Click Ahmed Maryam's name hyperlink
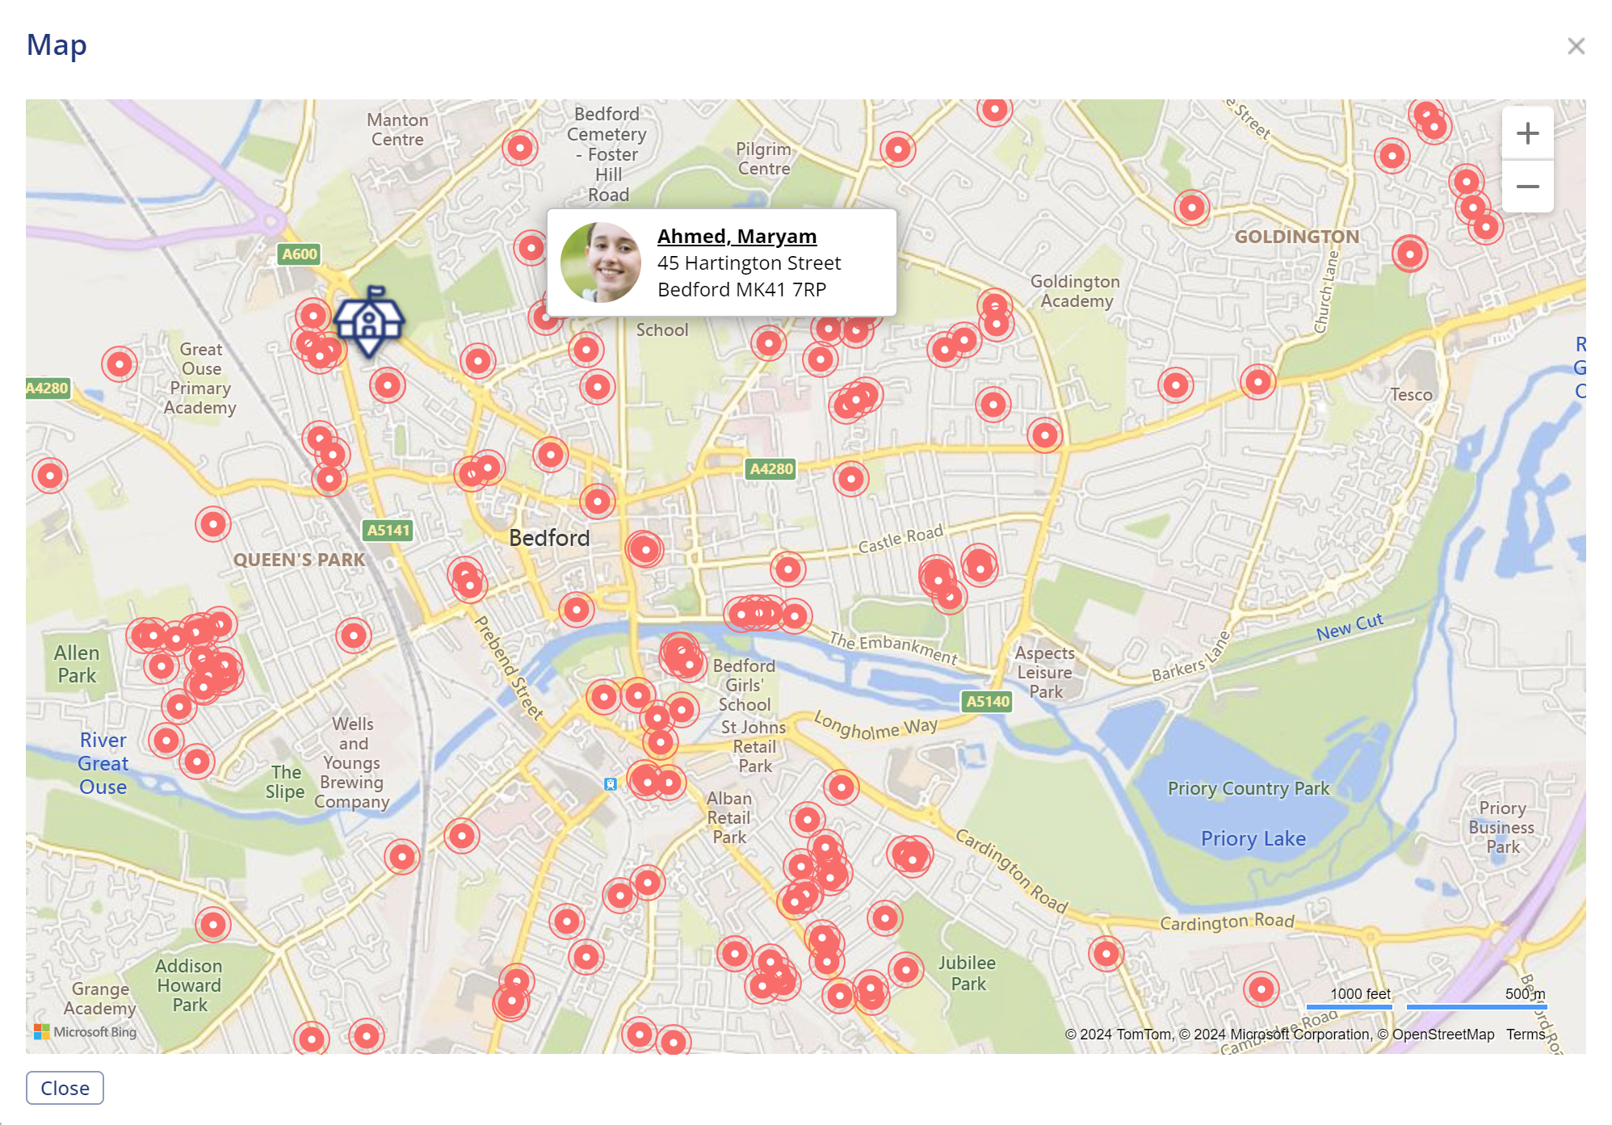The width and height of the screenshot is (1612, 1125). pos(737,235)
